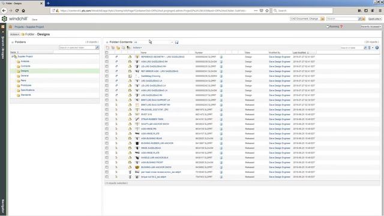Viewport: 384px width, 216px height.
Task: Reload the page in the browser
Action: [17, 11]
